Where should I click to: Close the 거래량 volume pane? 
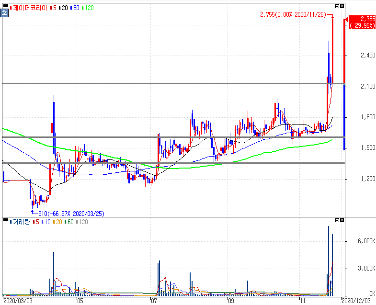tap(342, 220)
